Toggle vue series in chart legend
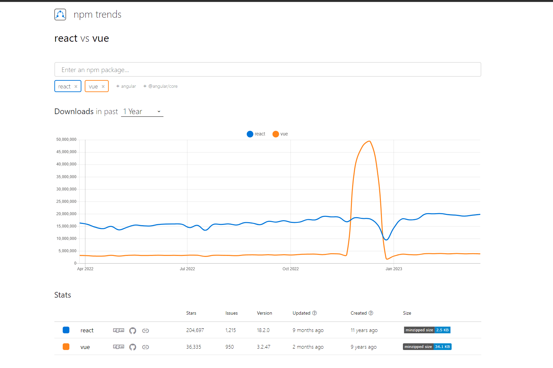The image size is (553, 368). click(x=280, y=134)
